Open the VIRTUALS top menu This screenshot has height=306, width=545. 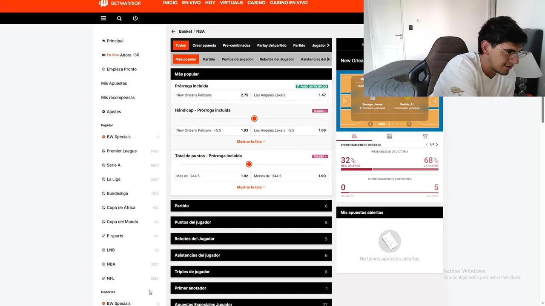tap(231, 3)
